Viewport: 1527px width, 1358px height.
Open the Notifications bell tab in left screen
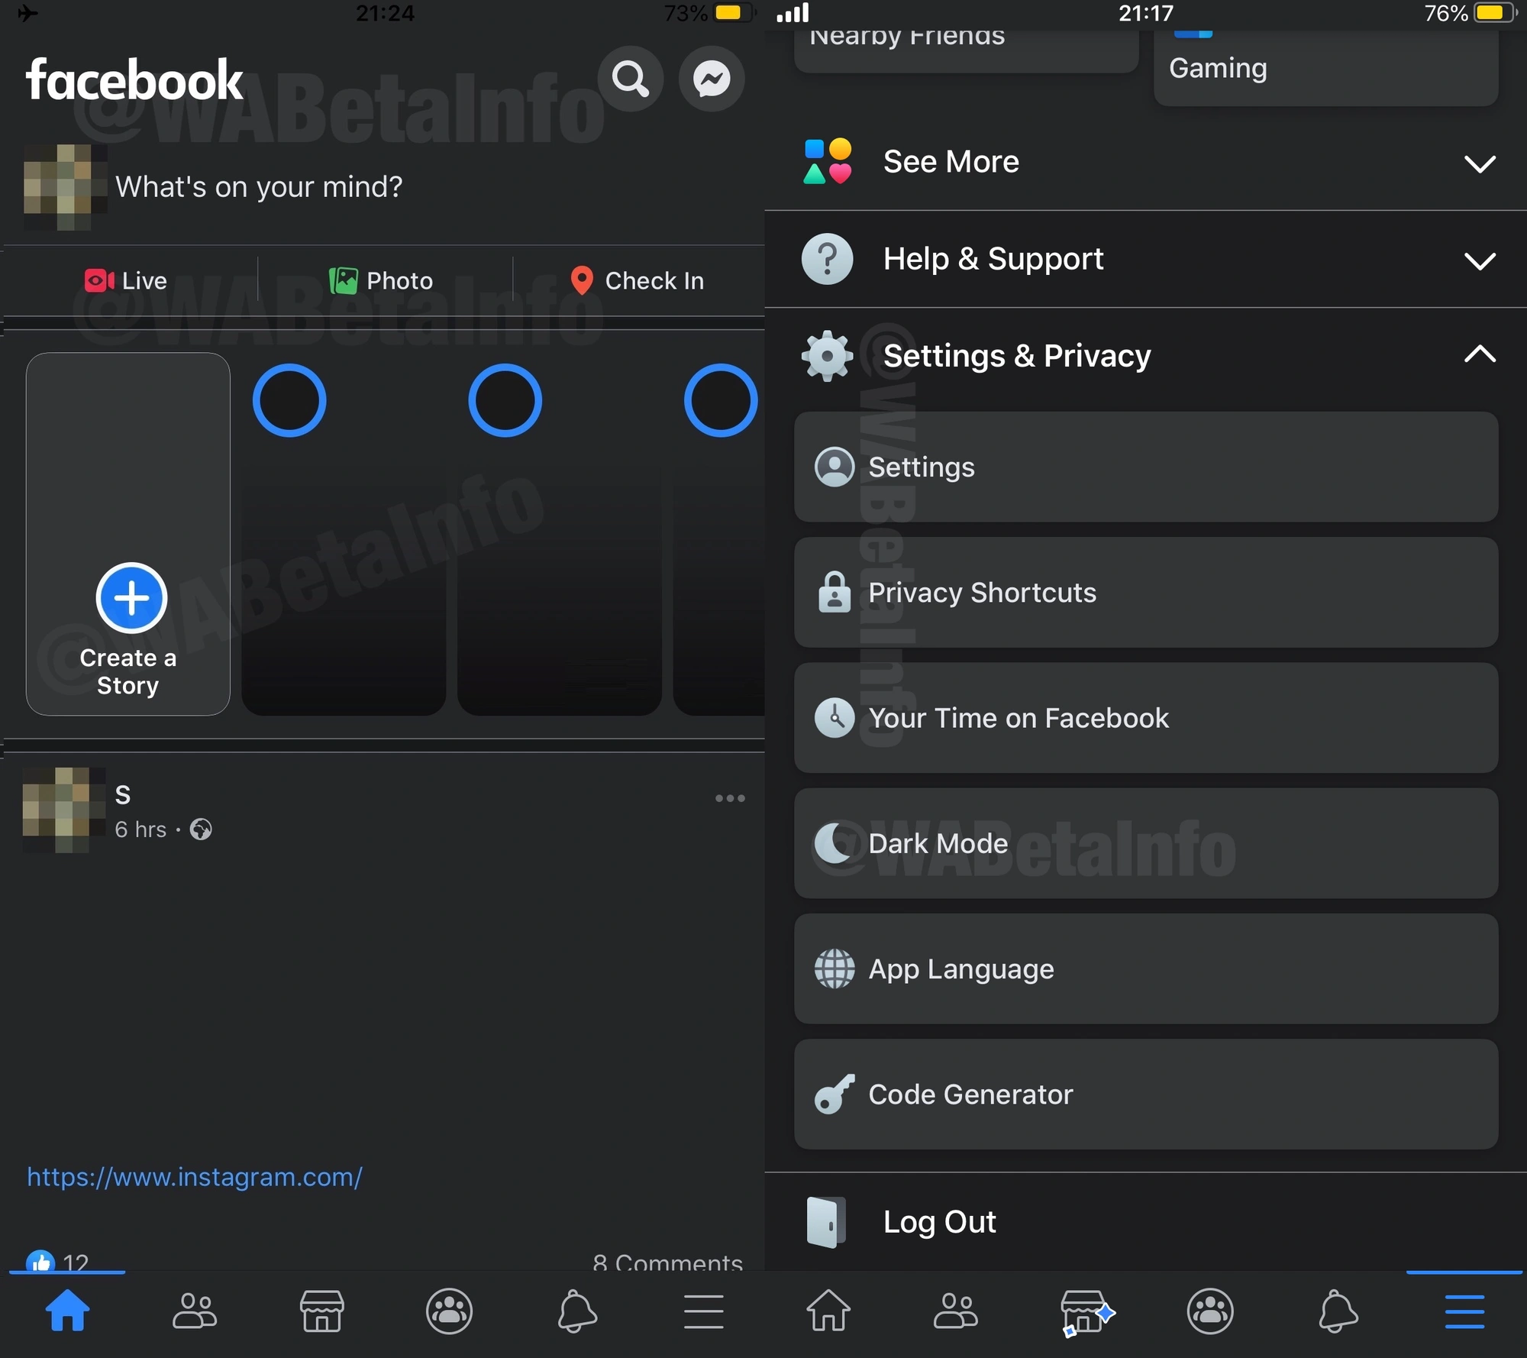576,1311
